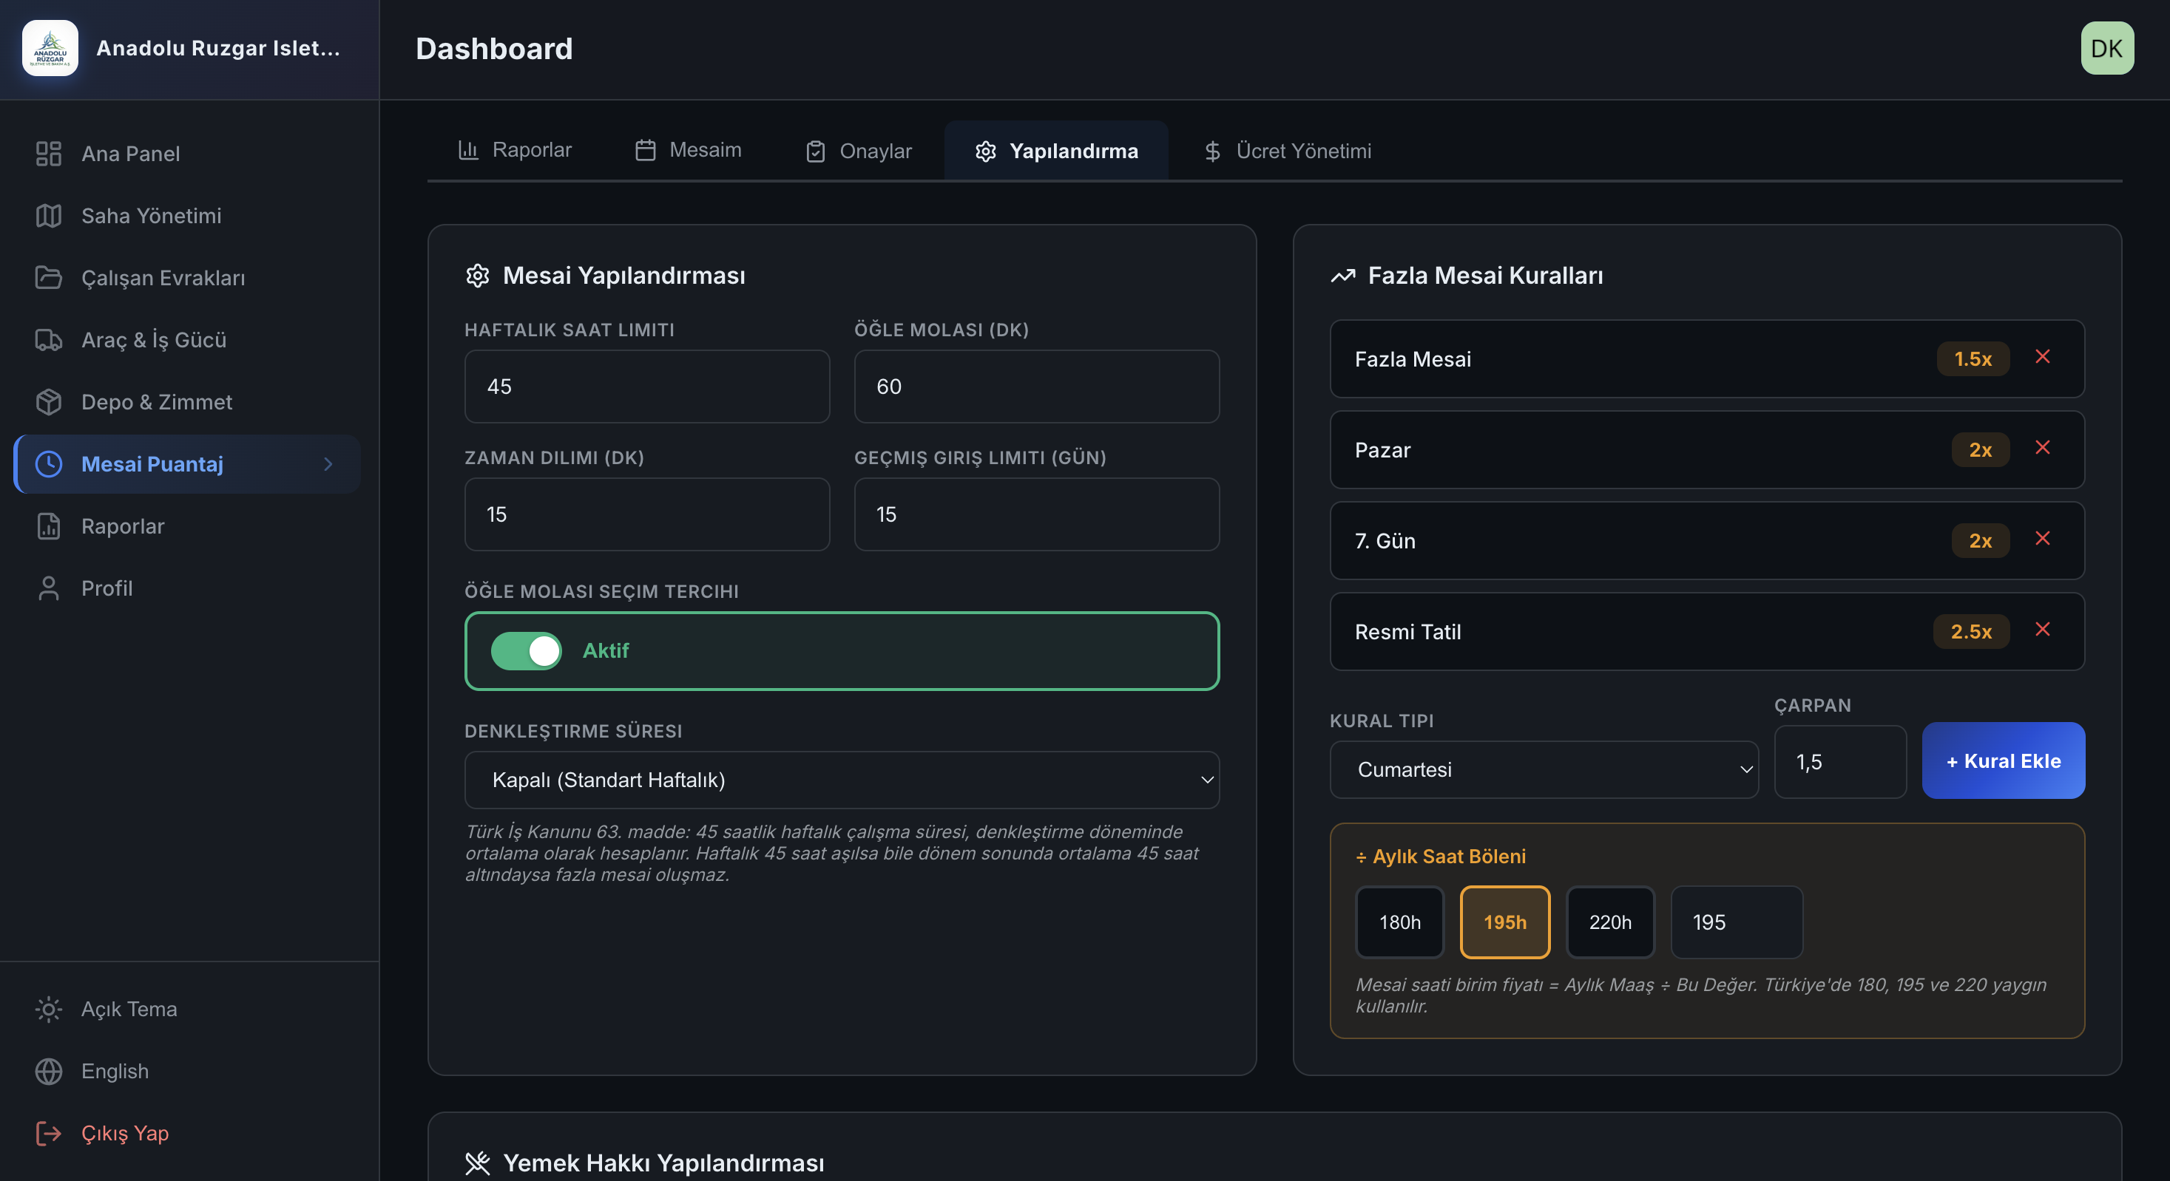The height and width of the screenshot is (1181, 2170).
Task: Click the Raporlar tab chart icon
Action: [x=468, y=150]
